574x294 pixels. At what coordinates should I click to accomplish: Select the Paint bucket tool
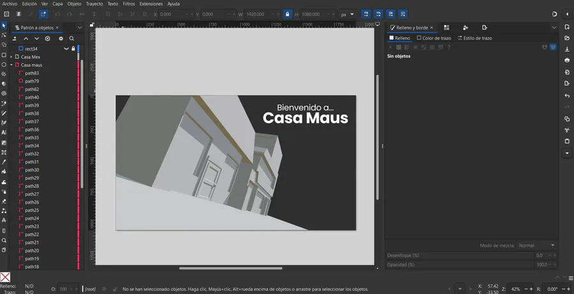coord(4,172)
